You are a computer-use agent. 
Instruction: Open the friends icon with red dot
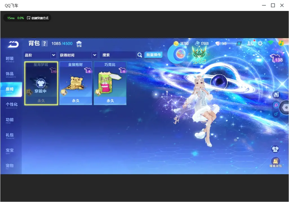pyautogui.click(x=250, y=43)
